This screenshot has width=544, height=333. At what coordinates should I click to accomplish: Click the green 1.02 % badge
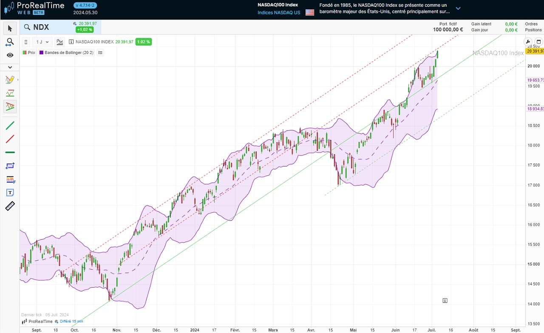pyautogui.click(x=144, y=42)
